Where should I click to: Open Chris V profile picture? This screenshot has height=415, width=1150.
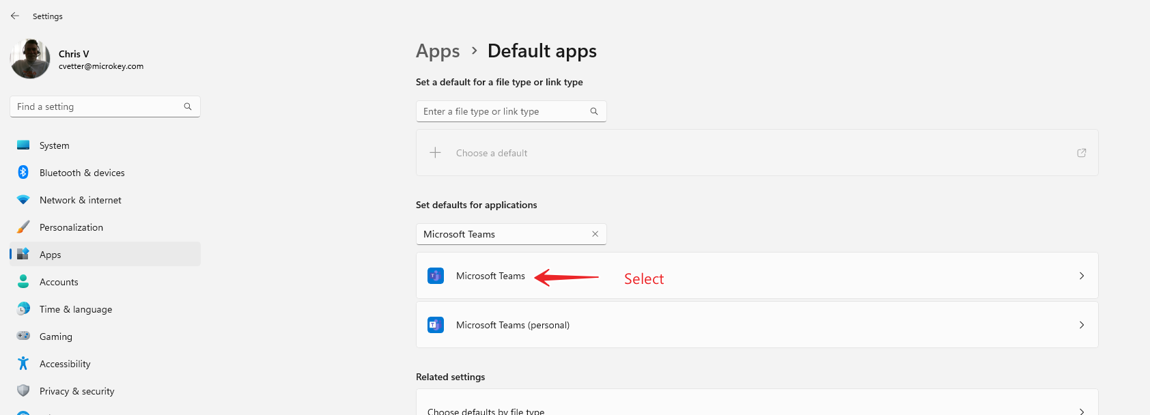(x=30, y=59)
